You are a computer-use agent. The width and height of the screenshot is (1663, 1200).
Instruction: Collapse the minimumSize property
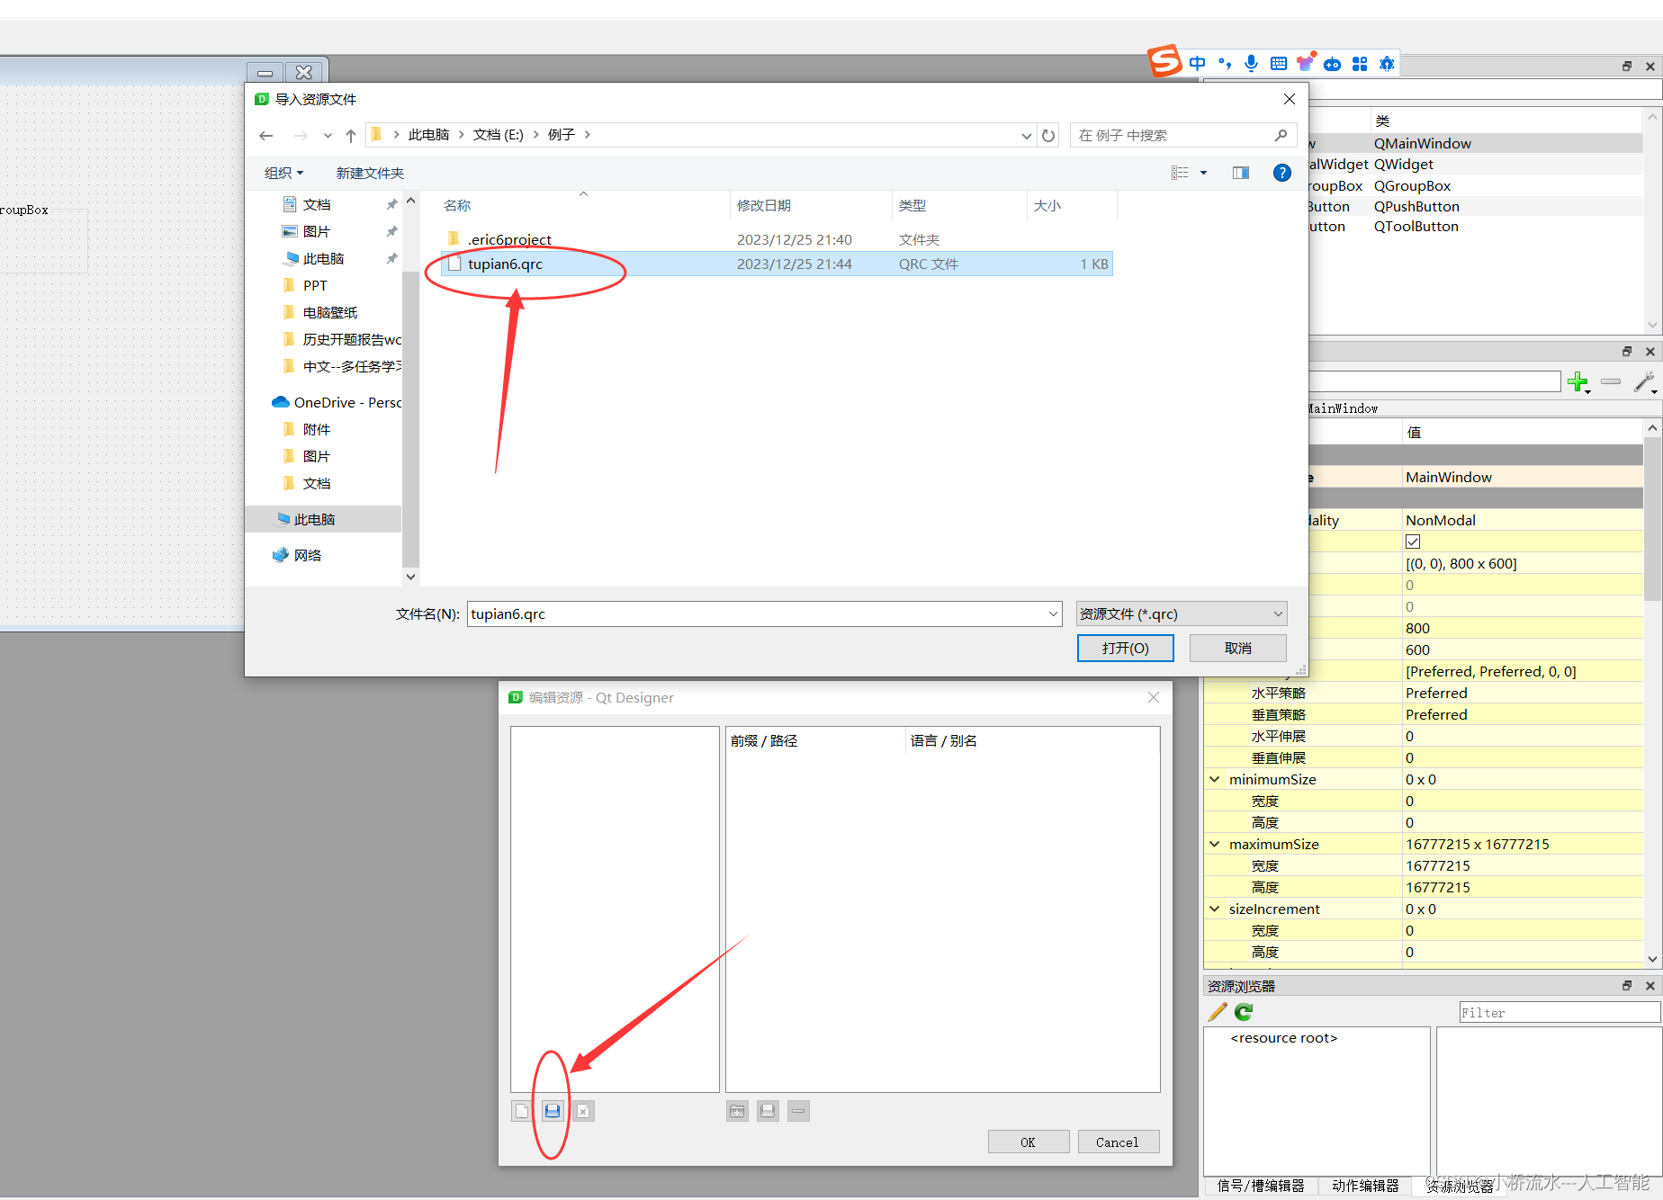(x=1215, y=779)
